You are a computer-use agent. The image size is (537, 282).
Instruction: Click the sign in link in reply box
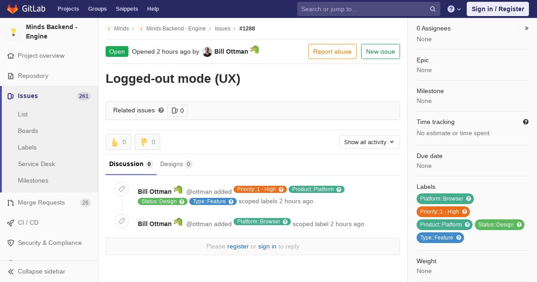pos(267,246)
